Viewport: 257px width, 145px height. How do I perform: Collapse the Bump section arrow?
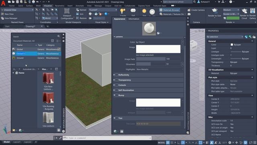(x=114, y=95)
